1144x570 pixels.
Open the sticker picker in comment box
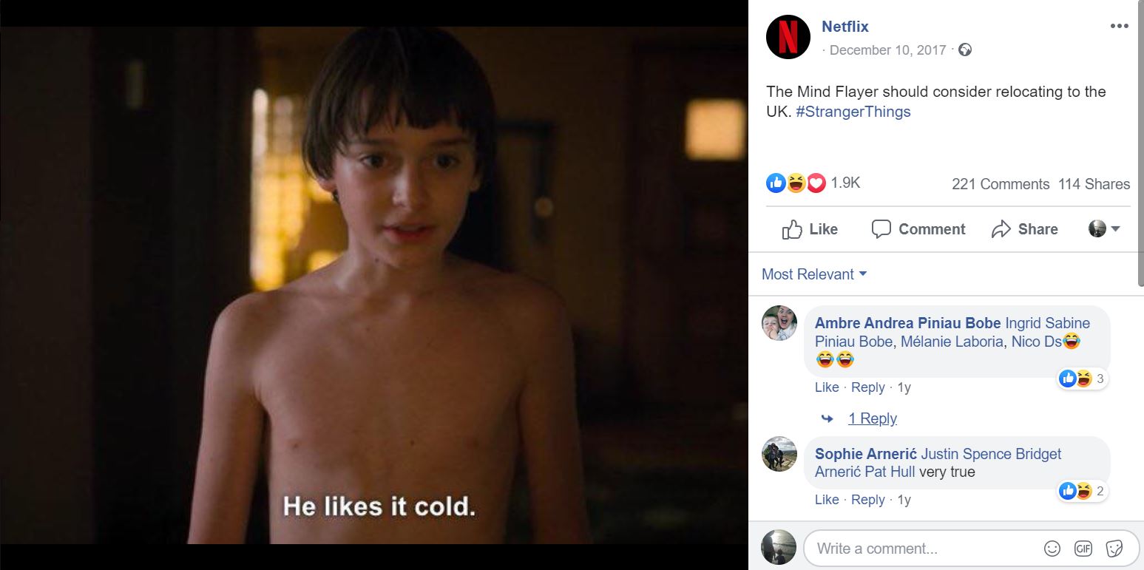pyautogui.click(x=1114, y=549)
